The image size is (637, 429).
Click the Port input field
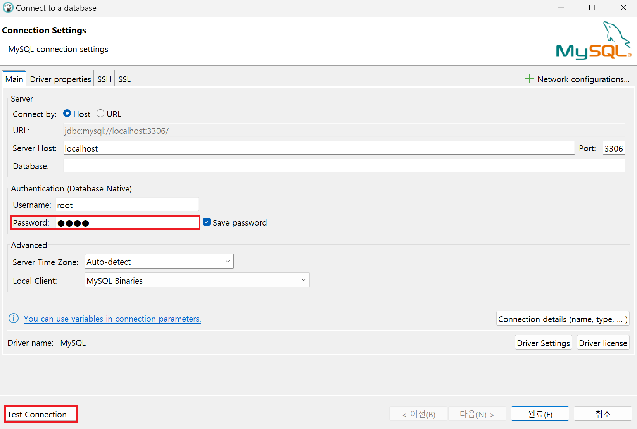[614, 148]
